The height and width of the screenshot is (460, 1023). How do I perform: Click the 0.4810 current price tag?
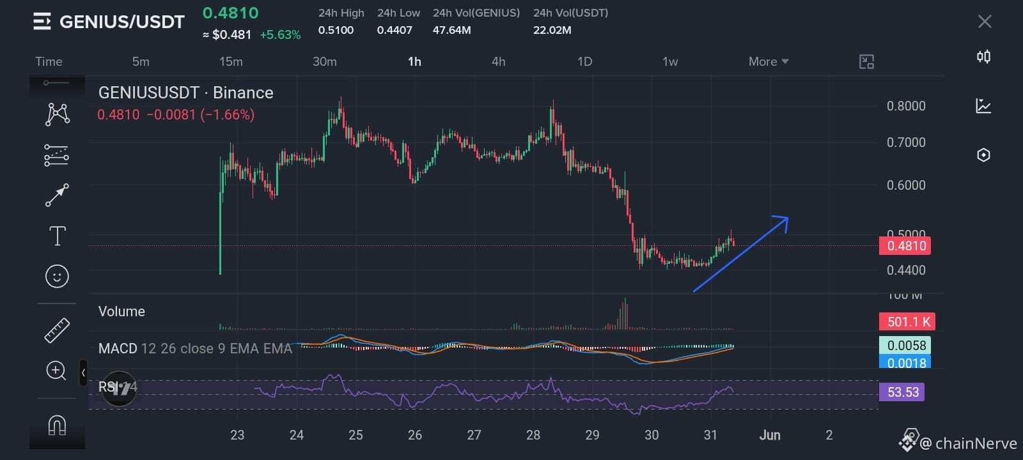point(905,246)
